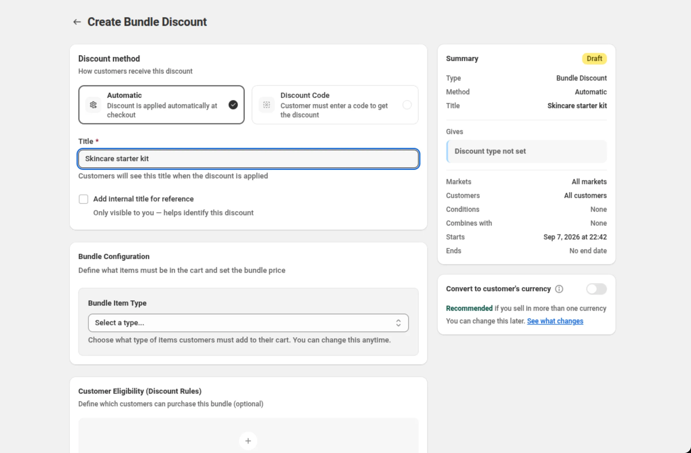The height and width of the screenshot is (453, 691).
Task: Open the See what changes link
Action: (x=555, y=321)
